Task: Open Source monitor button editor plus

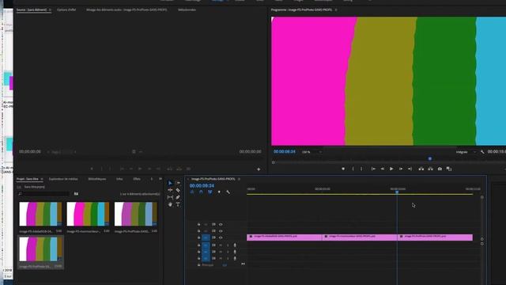Action: (x=259, y=169)
